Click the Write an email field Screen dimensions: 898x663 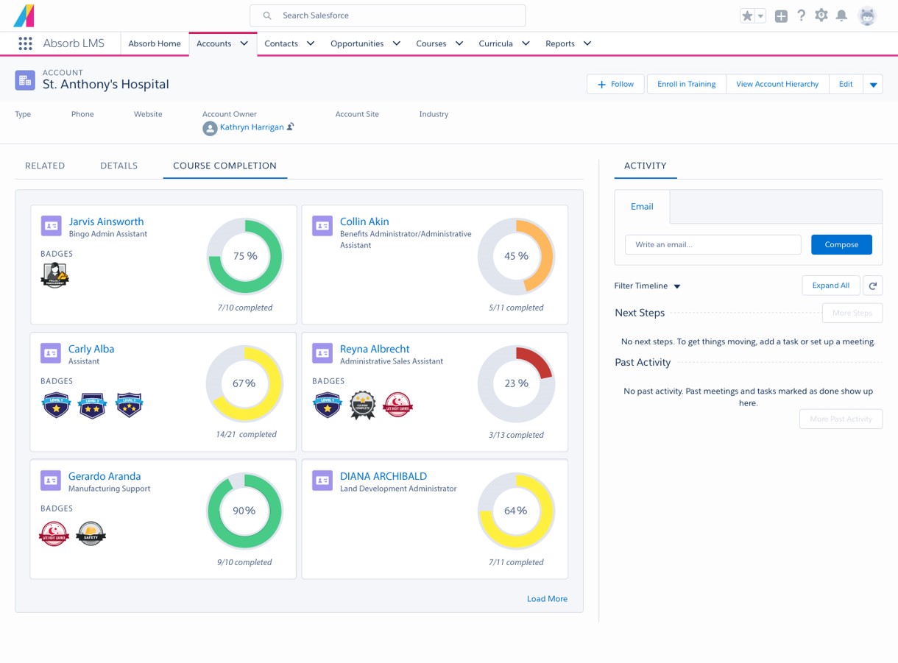[x=713, y=244]
